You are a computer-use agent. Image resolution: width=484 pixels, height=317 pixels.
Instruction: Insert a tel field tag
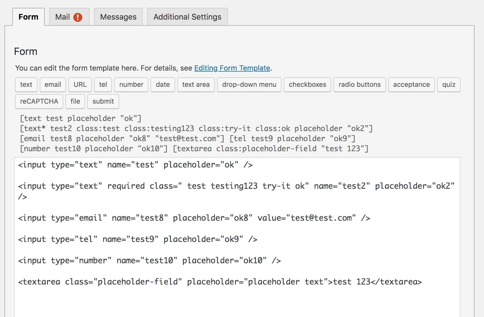[x=103, y=85]
